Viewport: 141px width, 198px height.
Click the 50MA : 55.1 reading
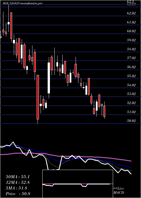(x=17, y=177)
